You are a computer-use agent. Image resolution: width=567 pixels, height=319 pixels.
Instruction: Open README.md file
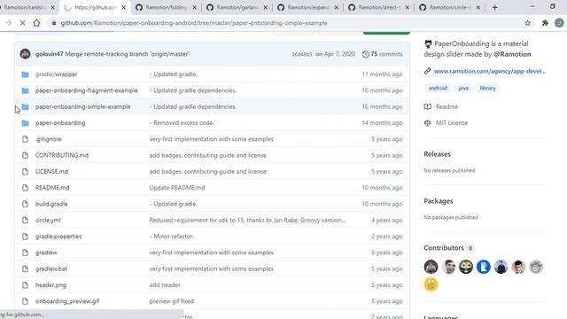point(52,188)
